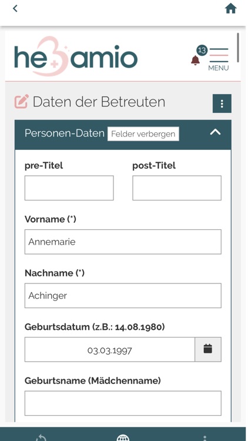Focus the pre-Titel input field
248x441 pixels.
(x=69, y=188)
